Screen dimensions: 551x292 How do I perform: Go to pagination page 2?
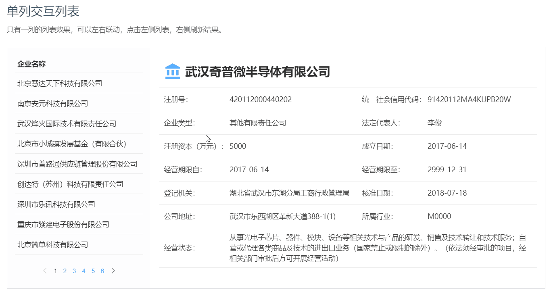[65, 271]
